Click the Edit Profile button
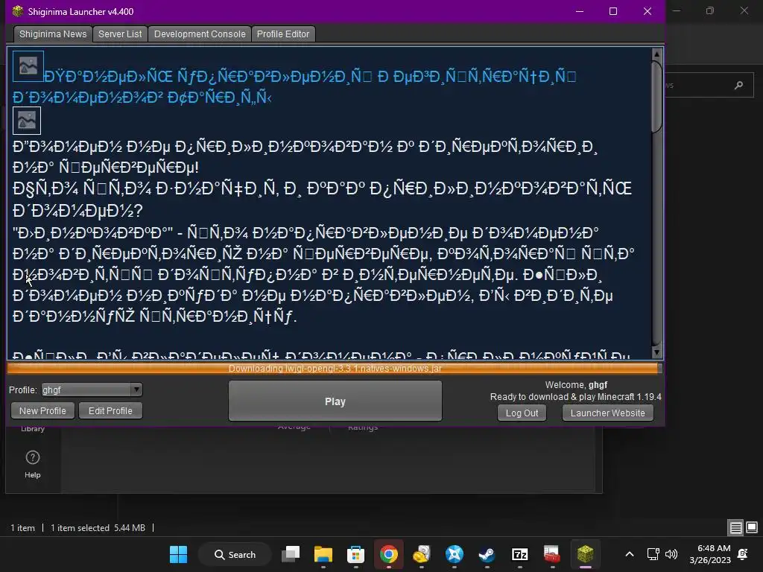763x572 pixels. tap(110, 411)
